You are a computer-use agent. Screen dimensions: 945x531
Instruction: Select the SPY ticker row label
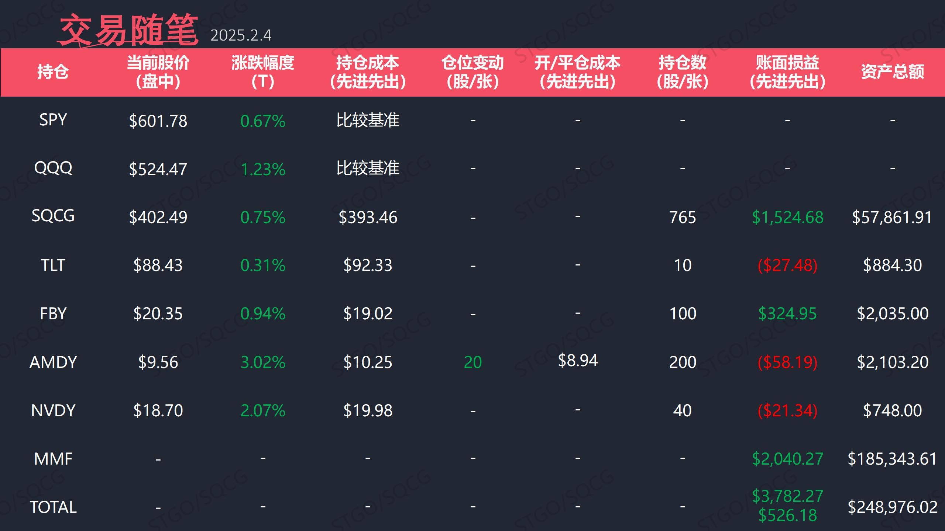[x=53, y=120]
